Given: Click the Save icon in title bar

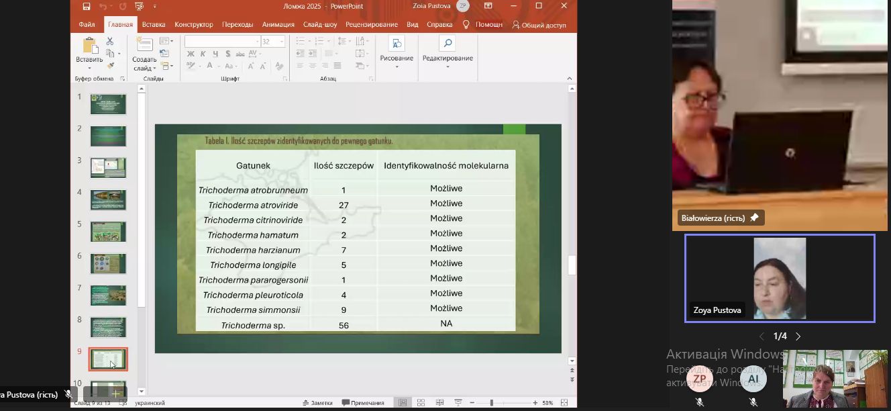Looking at the screenshot, I should click(87, 6).
